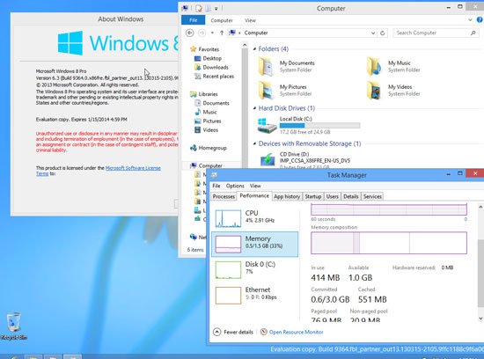Select CD Drive (D:) icon
This screenshot has height=359, width=484.
click(x=268, y=160)
